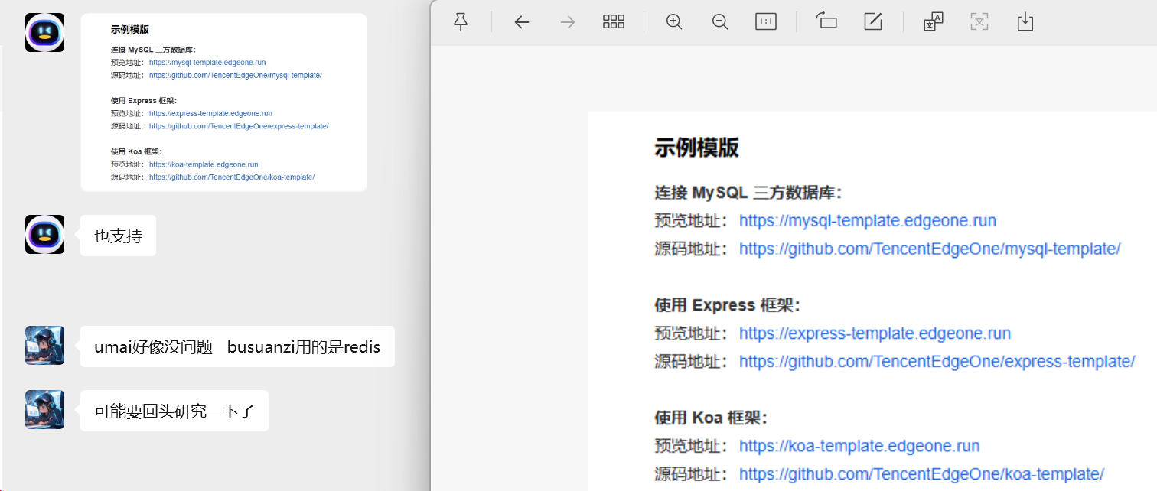Reset the image to 1:1 actual size
The width and height of the screenshot is (1157, 491).
(x=766, y=22)
